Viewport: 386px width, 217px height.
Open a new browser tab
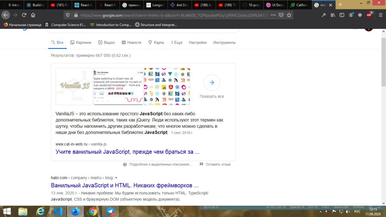tap(340, 5)
